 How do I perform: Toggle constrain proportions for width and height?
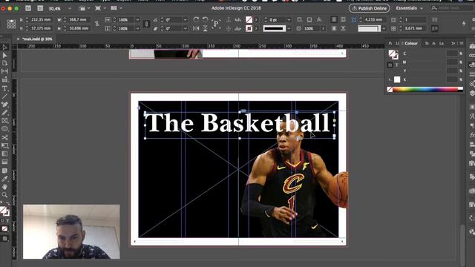point(97,24)
